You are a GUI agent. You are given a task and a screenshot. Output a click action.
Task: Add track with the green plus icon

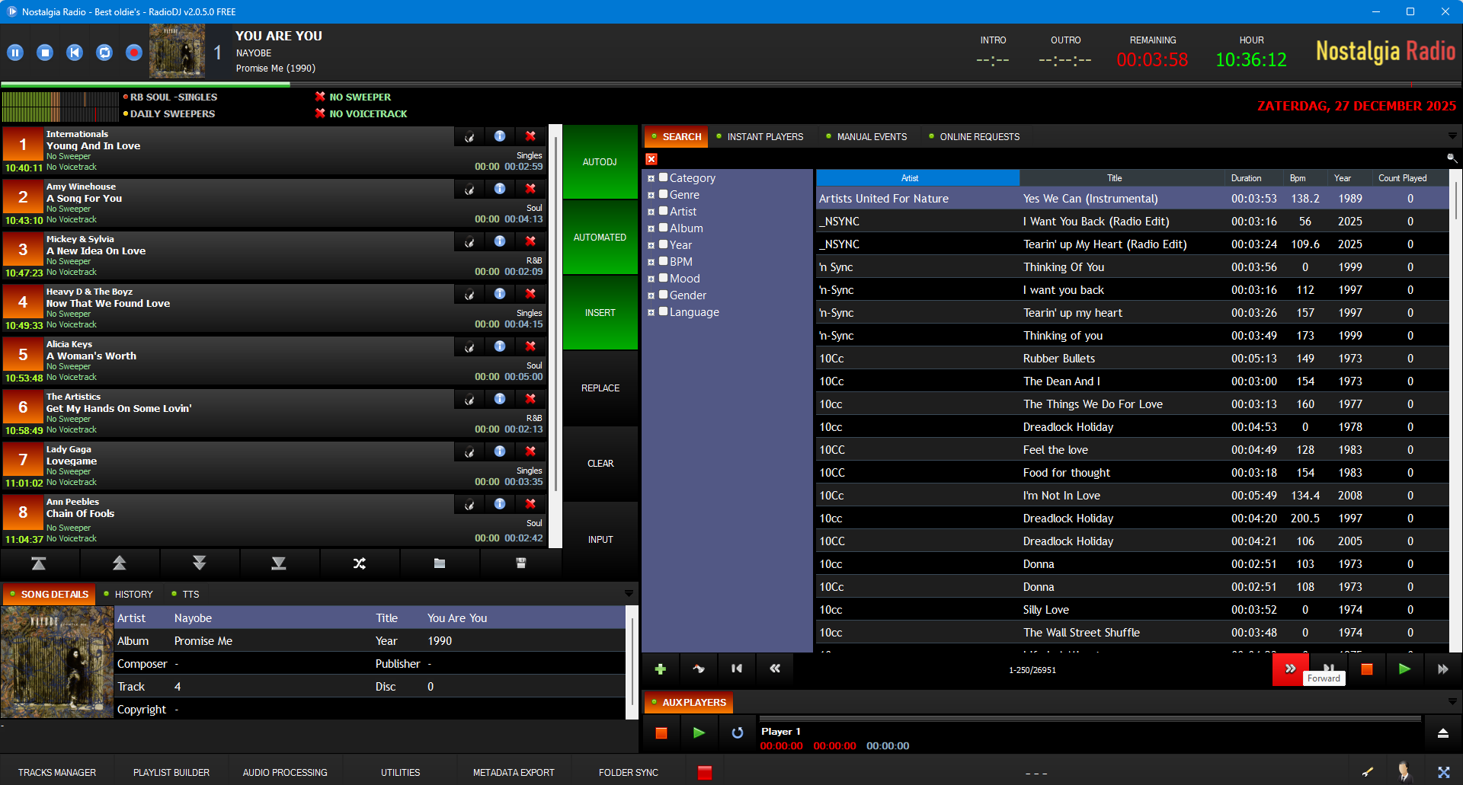[x=660, y=669]
